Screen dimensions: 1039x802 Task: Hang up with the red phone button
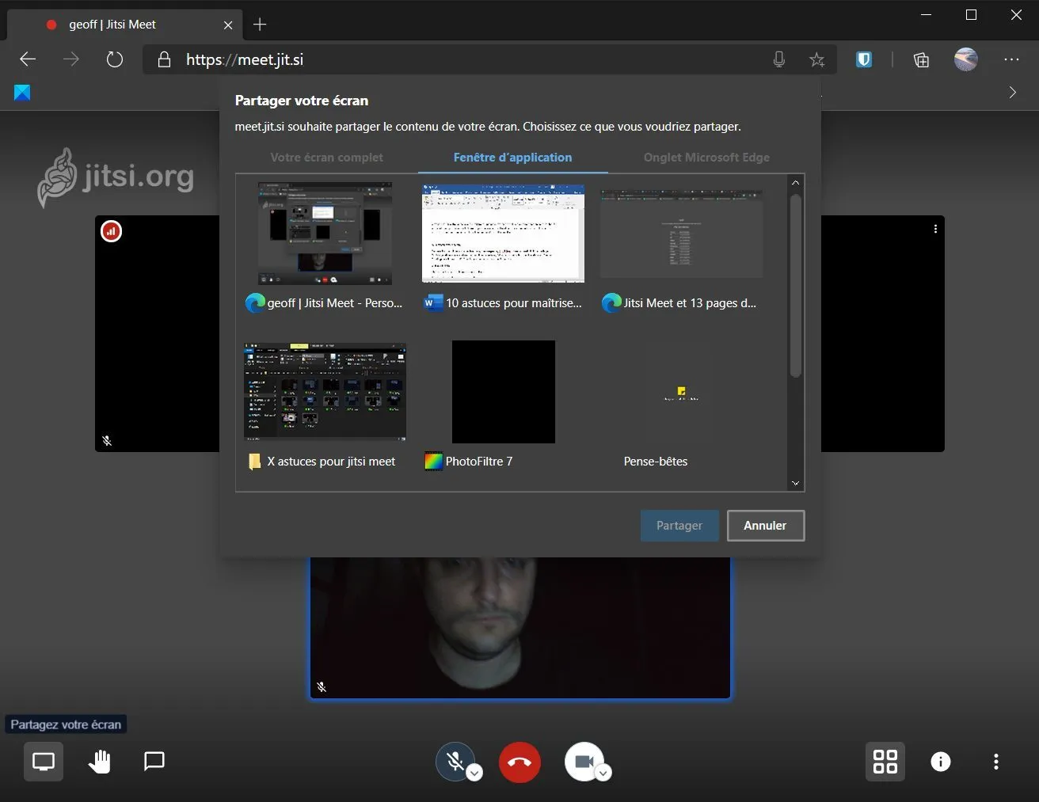[x=519, y=762]
